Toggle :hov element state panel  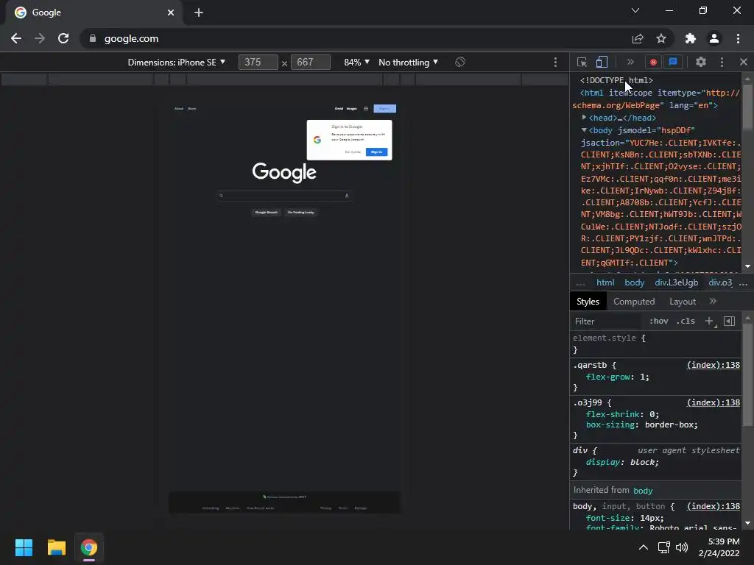click(658, 321)
